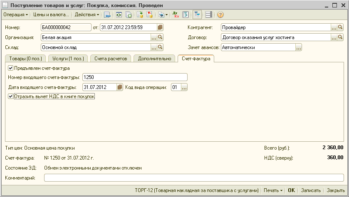
Task: Click magnifier icon beside Договор field
Action: 340,37
